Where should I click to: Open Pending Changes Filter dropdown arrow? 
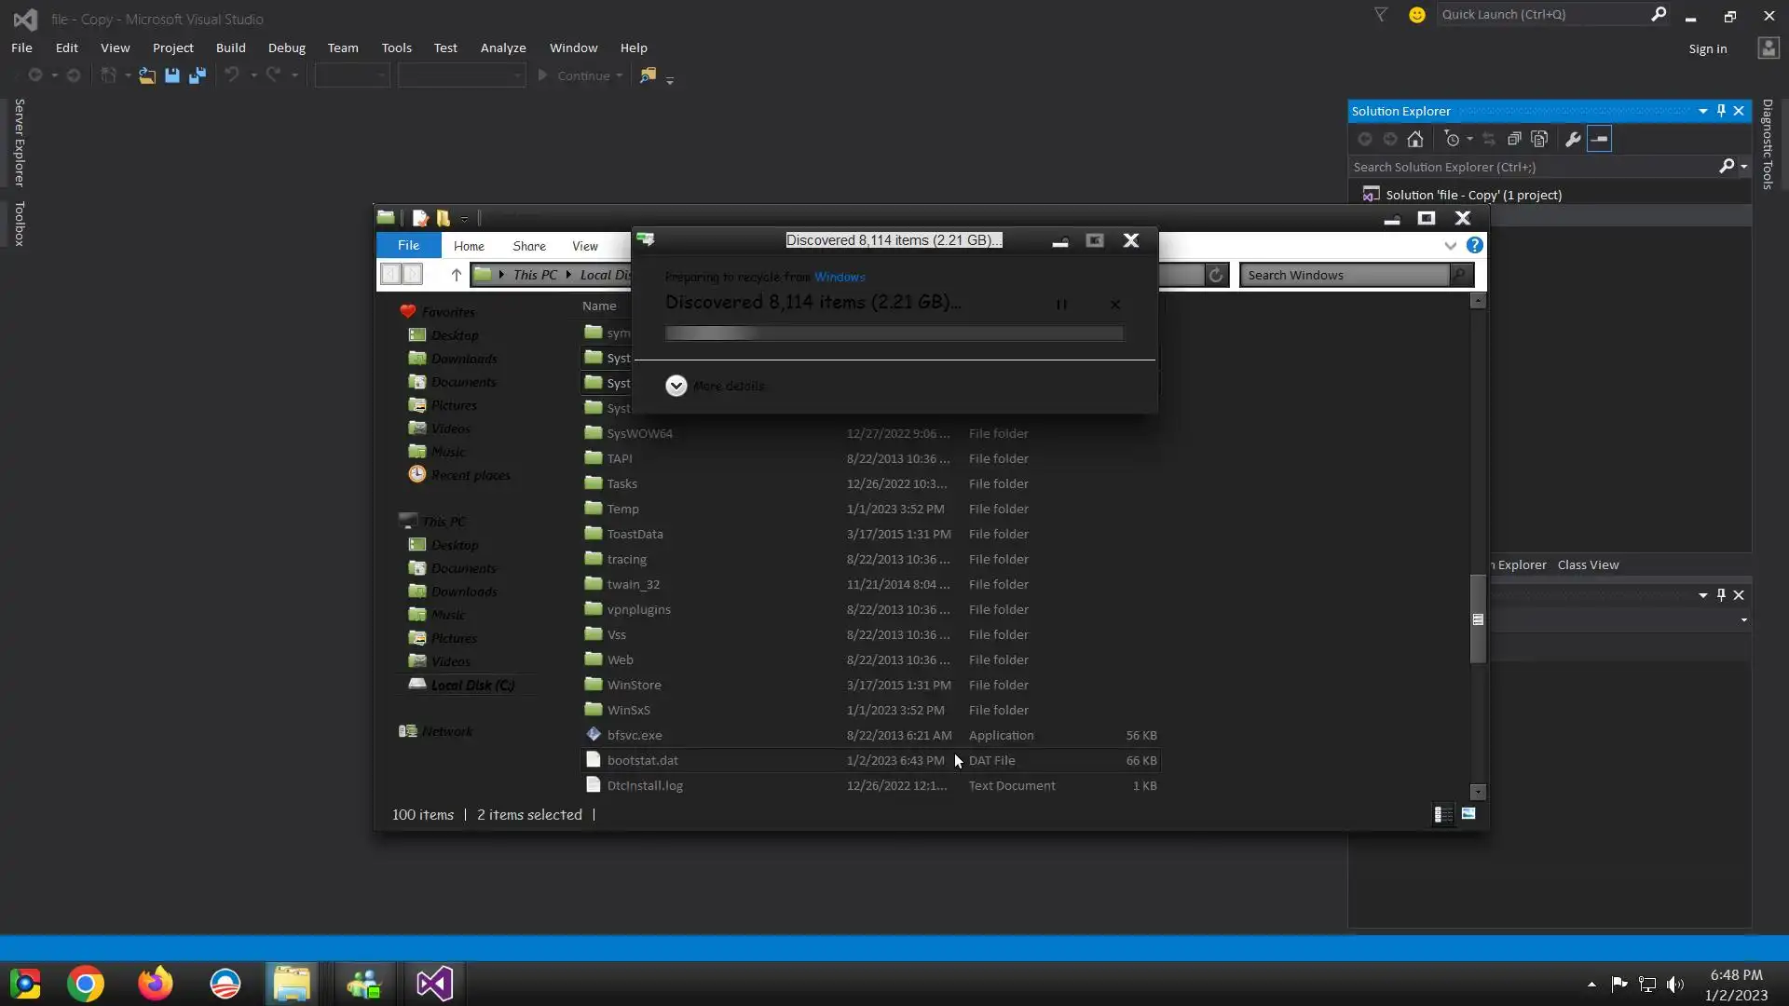click(1469, 140)
